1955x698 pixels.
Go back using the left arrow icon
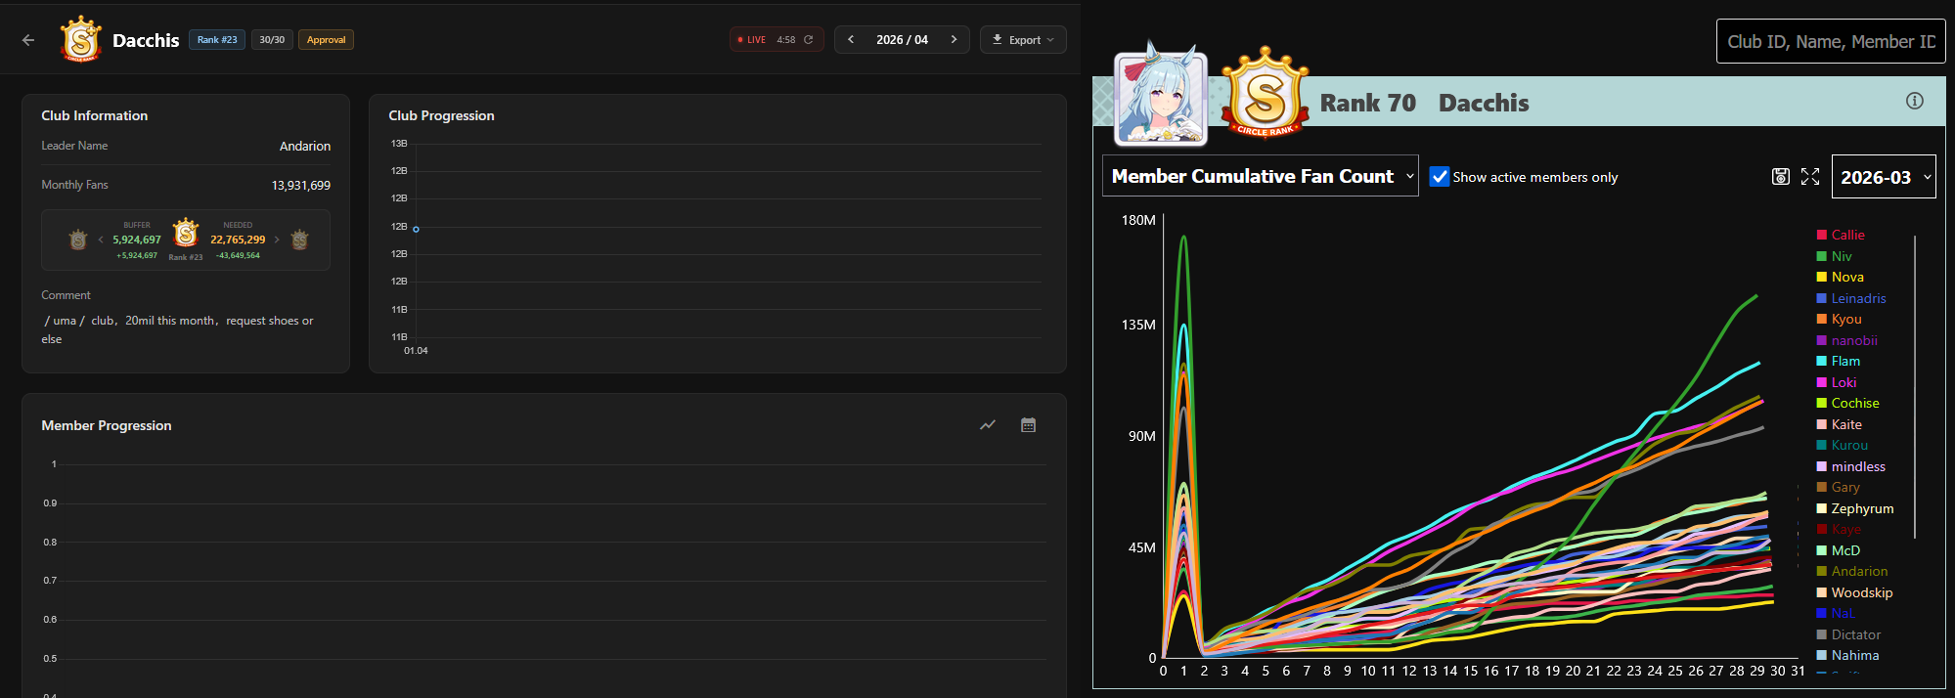tap(28, 40)
